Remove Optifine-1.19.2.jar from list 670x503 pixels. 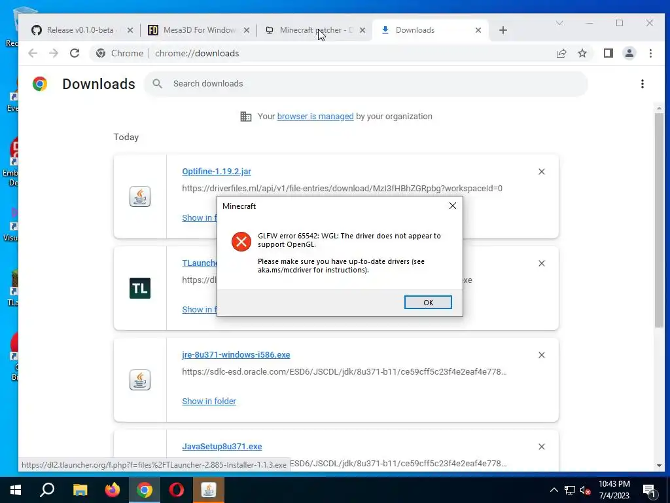[541, 172]
